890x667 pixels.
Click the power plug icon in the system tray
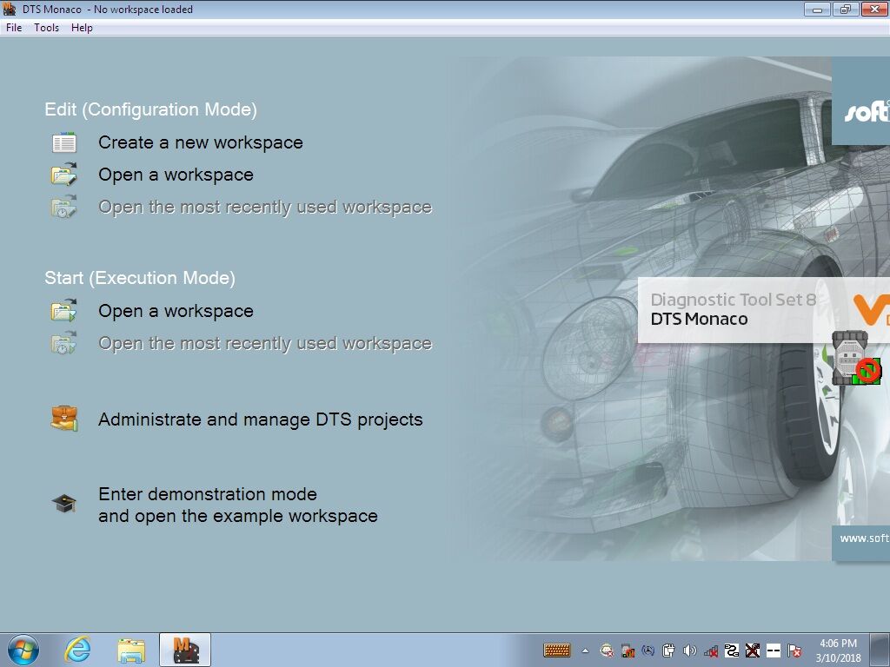[668, 650]
